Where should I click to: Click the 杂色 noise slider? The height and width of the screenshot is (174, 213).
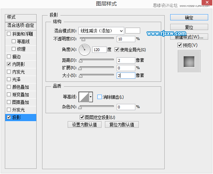pos(97,107)
